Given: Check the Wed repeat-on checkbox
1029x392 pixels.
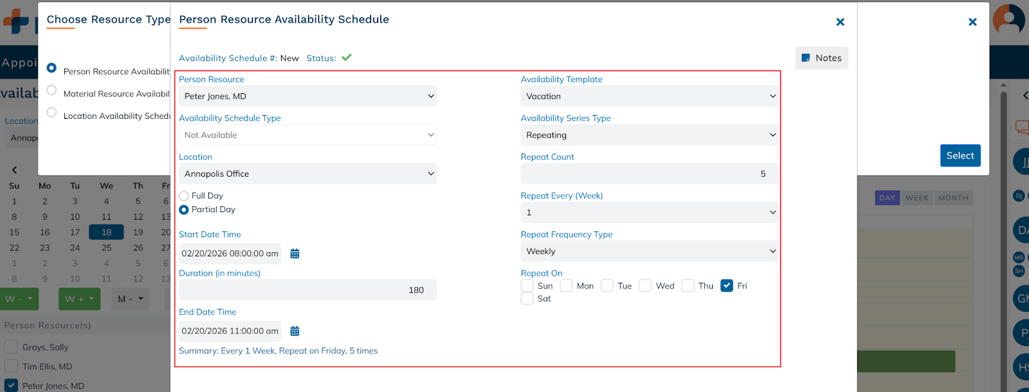Looking at the screenshot, I should 646,286.
